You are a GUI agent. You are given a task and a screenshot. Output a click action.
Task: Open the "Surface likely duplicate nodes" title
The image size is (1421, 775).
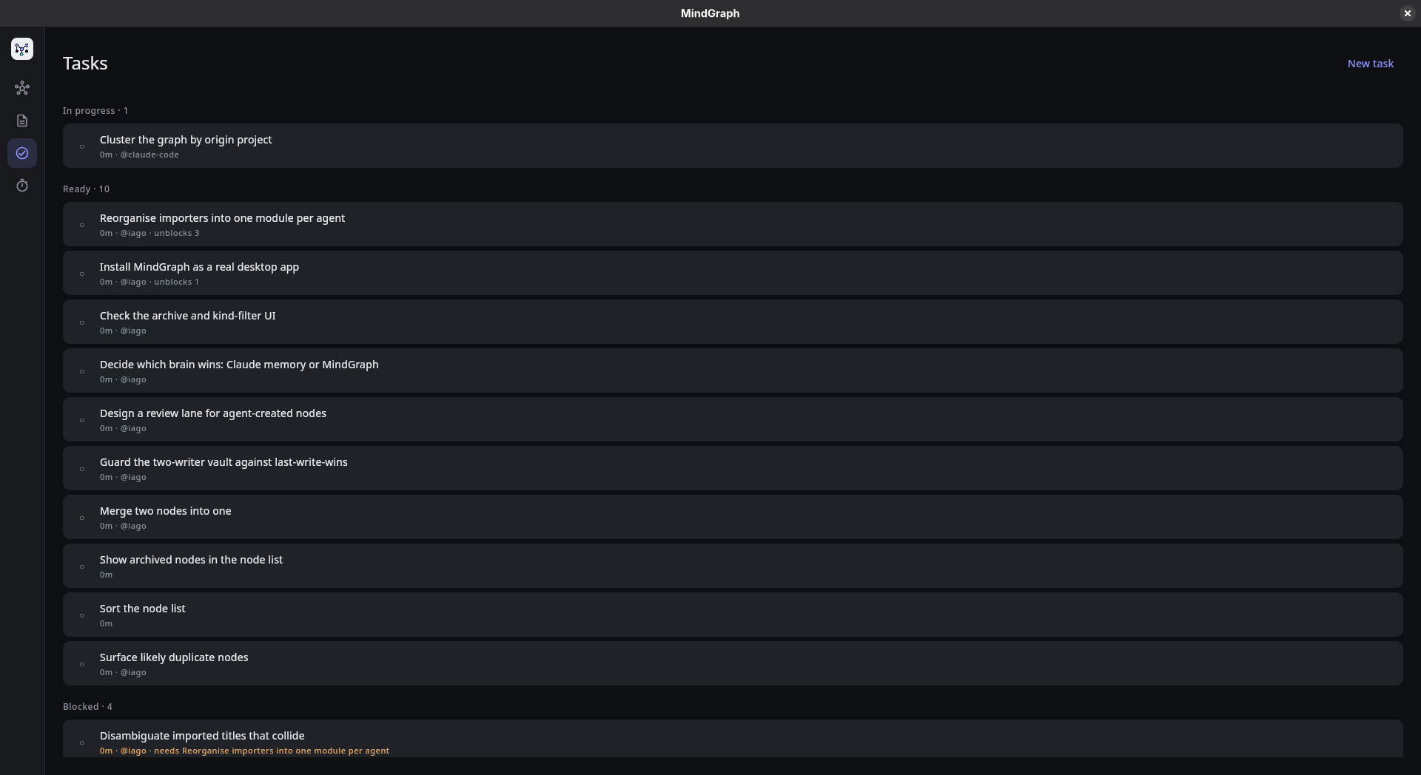[x=174, y=657]
